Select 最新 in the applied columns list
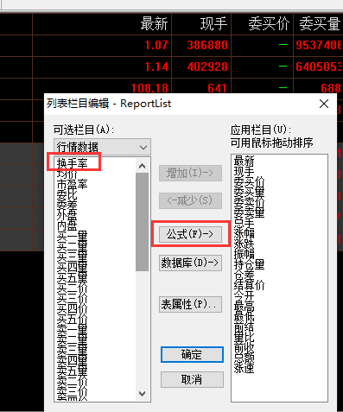This screenshot has height=412, width=343. [245, 162]
